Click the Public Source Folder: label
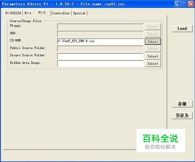The image size is (195, 162). click(28, 48)
